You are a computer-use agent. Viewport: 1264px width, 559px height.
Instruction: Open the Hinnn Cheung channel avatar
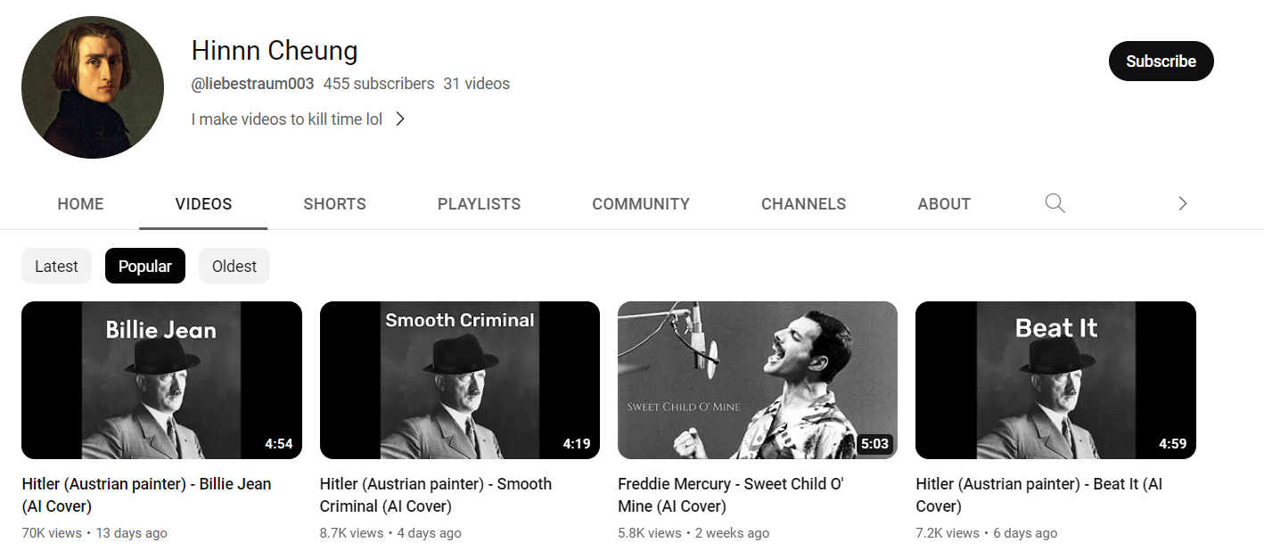point(93,87)
